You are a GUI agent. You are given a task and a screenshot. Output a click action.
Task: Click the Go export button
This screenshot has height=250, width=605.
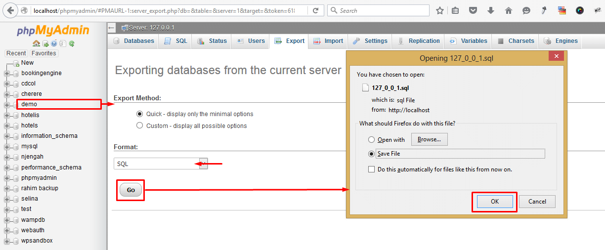130,190
